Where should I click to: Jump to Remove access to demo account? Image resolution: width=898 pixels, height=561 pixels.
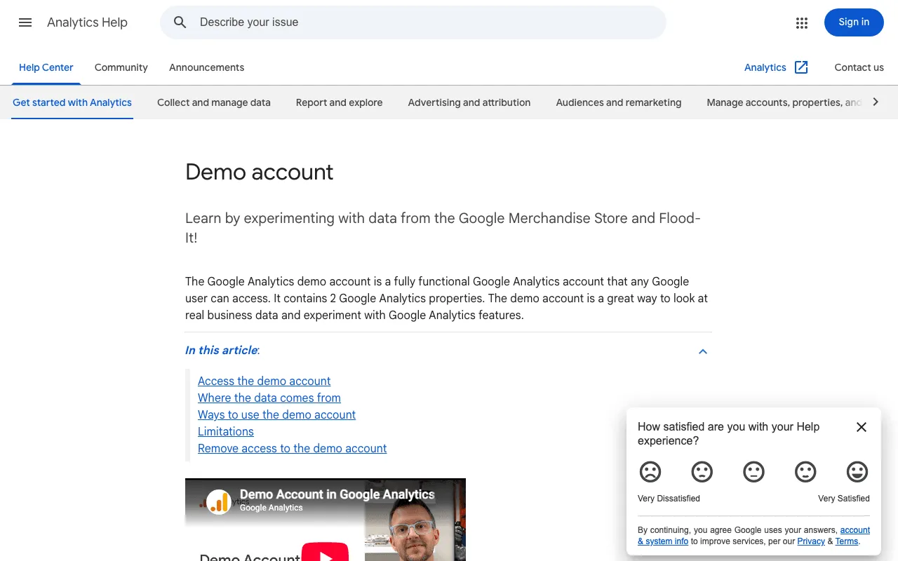tap(292, 448)
